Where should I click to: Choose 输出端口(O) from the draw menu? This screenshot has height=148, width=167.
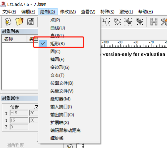pyautogui.click(x=69, y=115)
